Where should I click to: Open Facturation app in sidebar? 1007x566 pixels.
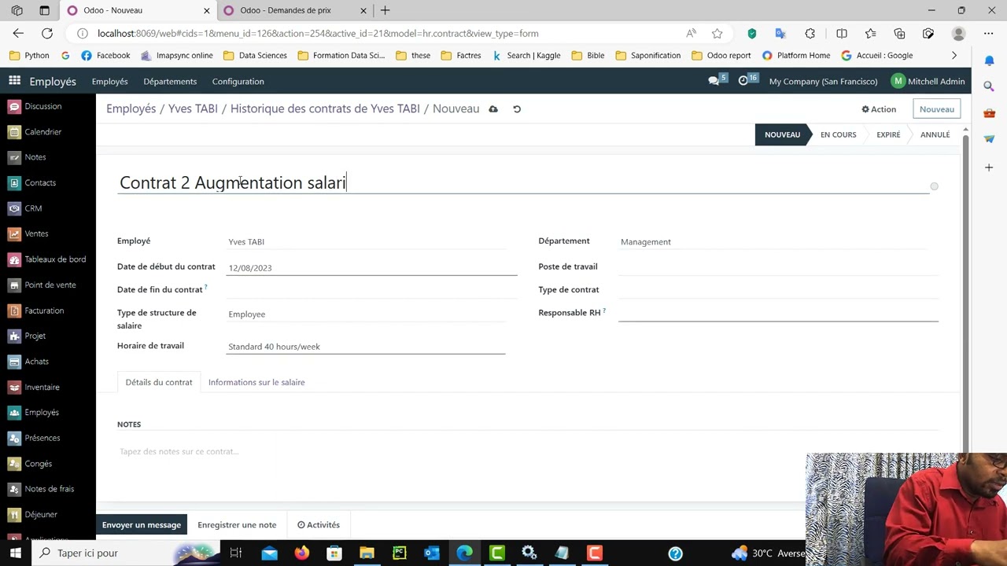[x=36, y=311]
